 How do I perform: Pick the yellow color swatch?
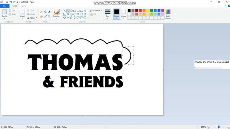pyautogui.click(x=148, y=10)
